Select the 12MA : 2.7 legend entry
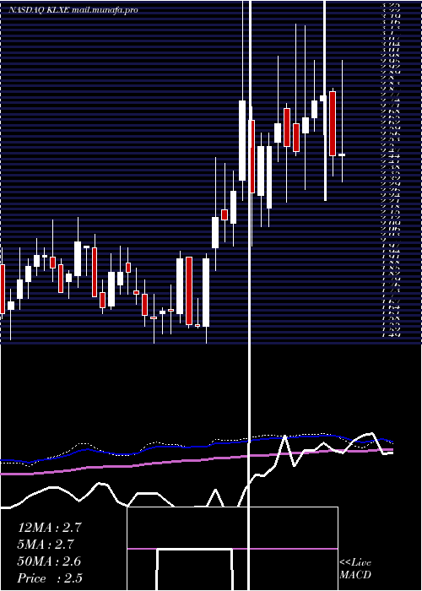The height and width of the screenshot is (591, 422). tap(49, 528)
